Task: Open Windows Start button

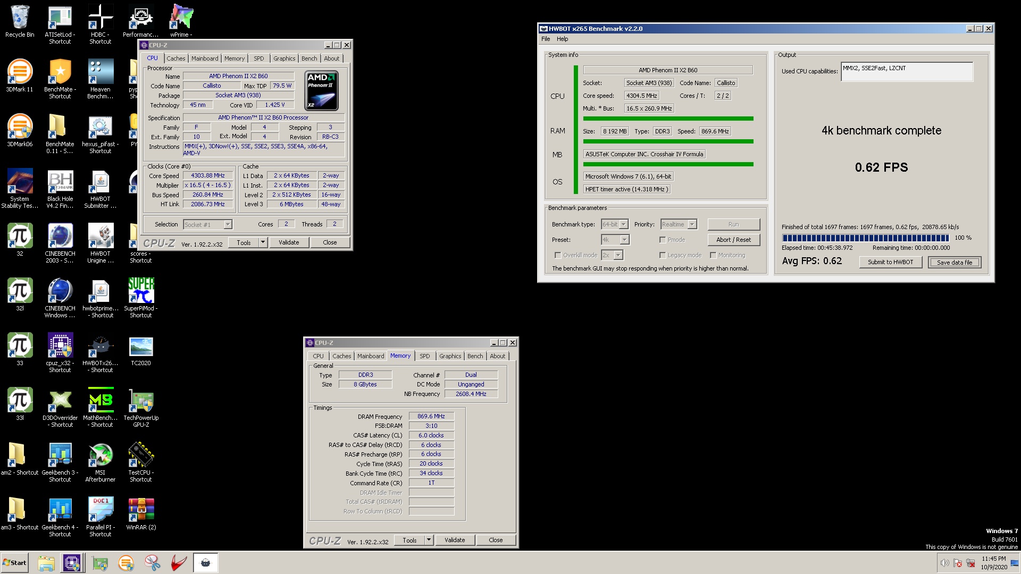Action: pyautogui.click(x=14, y=563)
